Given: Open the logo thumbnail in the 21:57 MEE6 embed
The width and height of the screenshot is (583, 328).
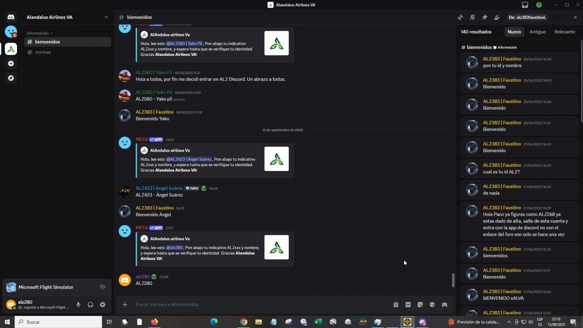Looking at the screenshot, I should click(x=276, y=247).
